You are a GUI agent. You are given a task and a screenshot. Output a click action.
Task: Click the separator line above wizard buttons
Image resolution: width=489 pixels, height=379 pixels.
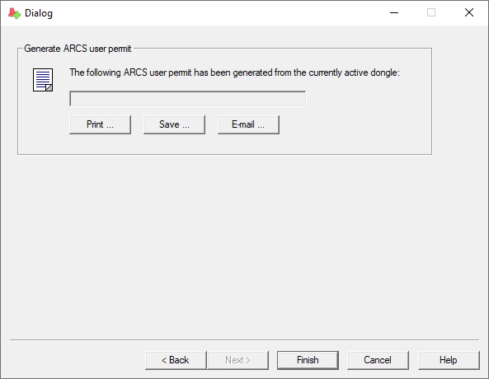coord(244,339)
